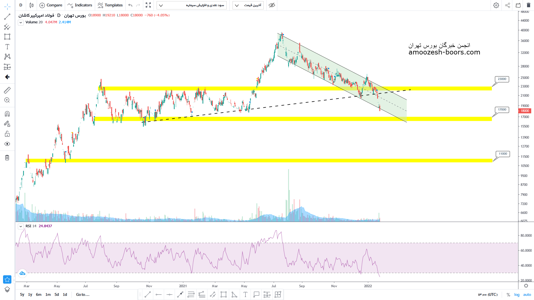Open the Templates menu
534x300 pixels.
coord(110,5)
